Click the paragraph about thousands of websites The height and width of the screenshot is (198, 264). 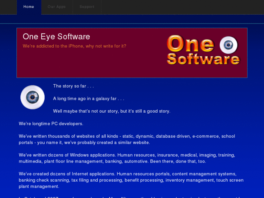pyautogui.click(x=127, y=140)
